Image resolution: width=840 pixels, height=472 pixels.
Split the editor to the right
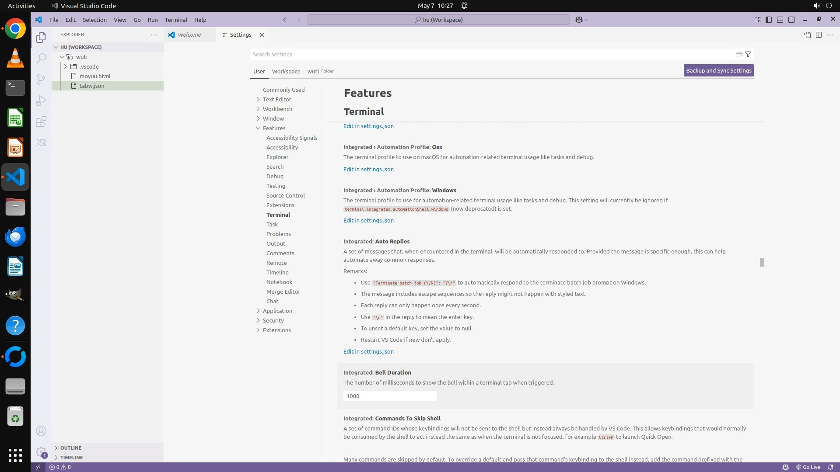819,35
